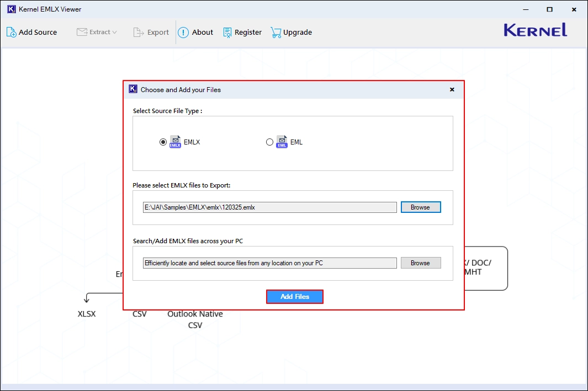The height and width of the screenshot is (391, 588).
Task: Click the Kernel EMLX Viewer title bar icon
Action: 11,9
